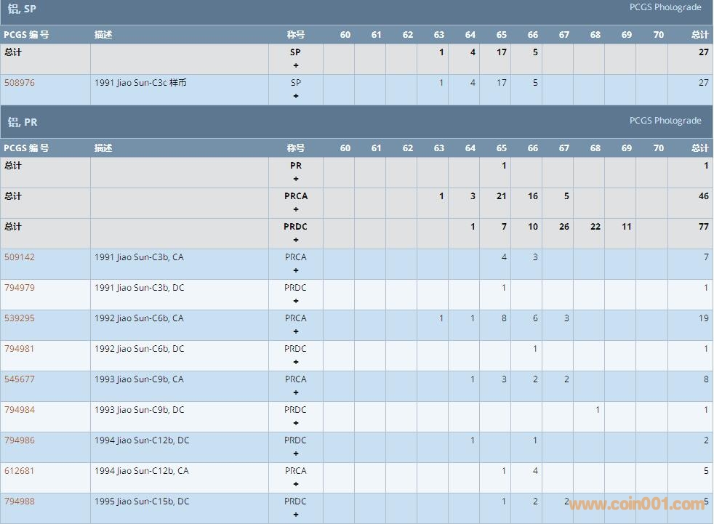
Task: Expand plus for 1994 Jiao Sun-C12b, CA
Action: (296, 484)
